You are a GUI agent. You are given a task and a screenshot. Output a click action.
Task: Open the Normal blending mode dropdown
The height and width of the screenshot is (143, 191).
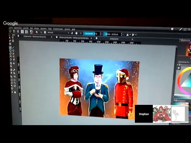click(x=58, y=33)
